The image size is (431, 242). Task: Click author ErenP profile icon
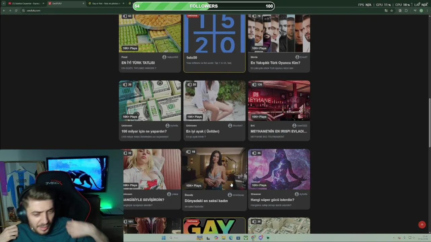(297, 57)
